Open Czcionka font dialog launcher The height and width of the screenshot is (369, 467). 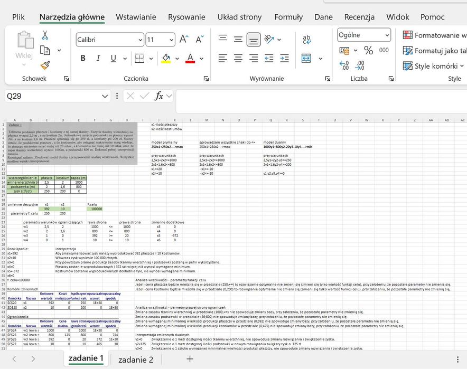(x=206, y=79)
